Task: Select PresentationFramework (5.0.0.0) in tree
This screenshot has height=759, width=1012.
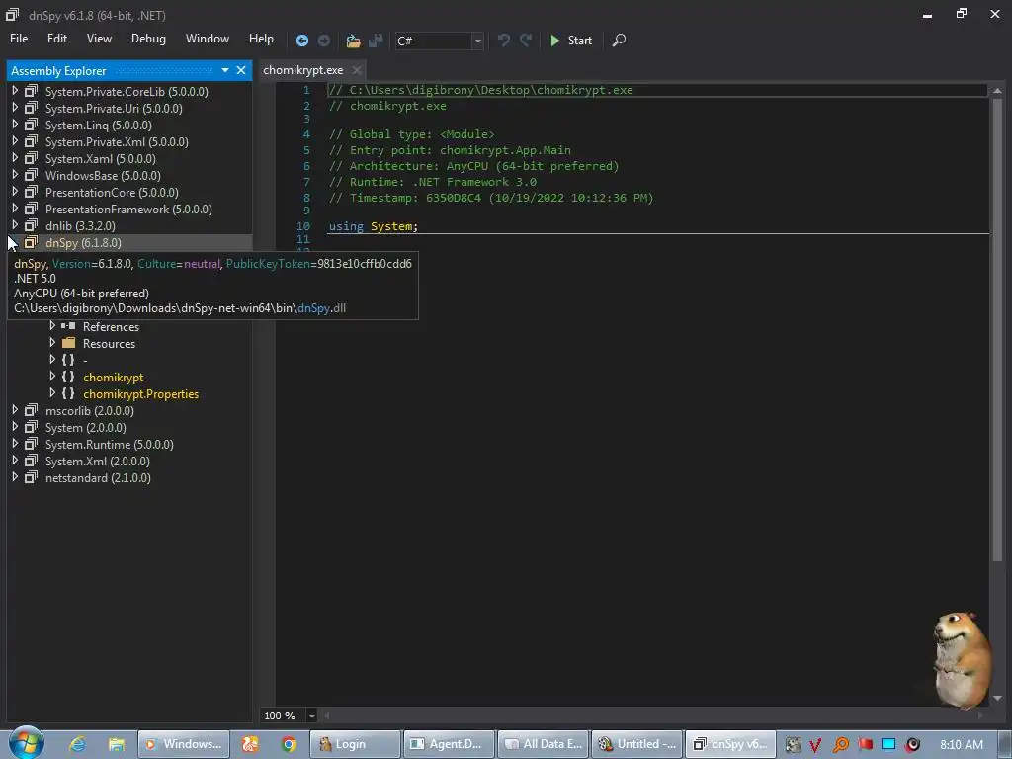Action: tap(128, 210)
